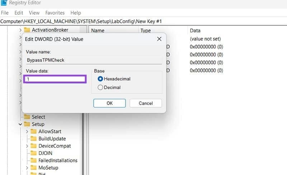Select the ActivationBroker tree item label

(50, 30)
